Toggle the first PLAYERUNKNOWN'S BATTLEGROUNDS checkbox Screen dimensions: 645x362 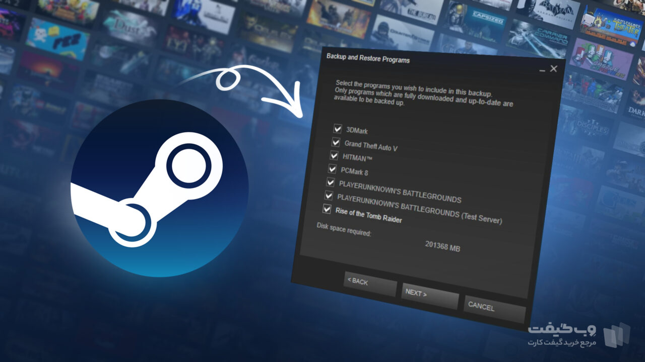331,182
